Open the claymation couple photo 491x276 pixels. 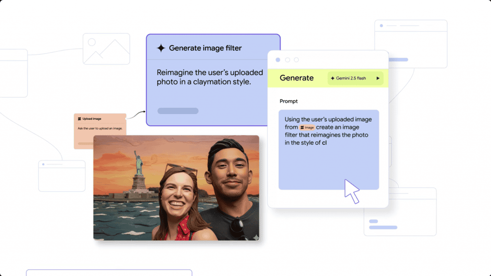(x=176, y=187)
